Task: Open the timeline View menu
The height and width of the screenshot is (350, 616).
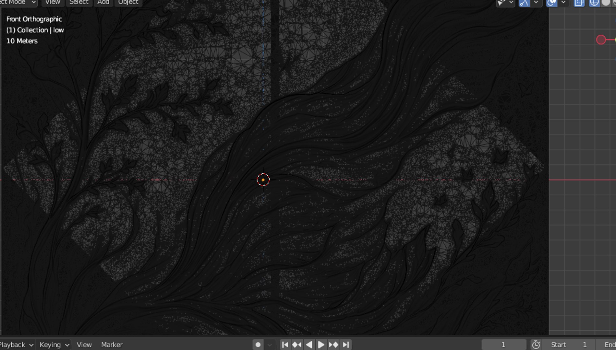Action: 84,344
